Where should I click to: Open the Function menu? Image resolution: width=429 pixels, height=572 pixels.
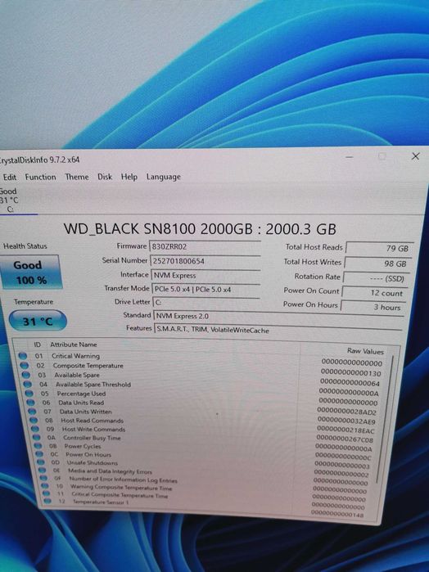(41, 177)
